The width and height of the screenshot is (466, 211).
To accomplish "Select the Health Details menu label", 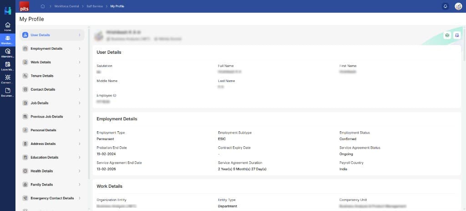I will 41,171.
